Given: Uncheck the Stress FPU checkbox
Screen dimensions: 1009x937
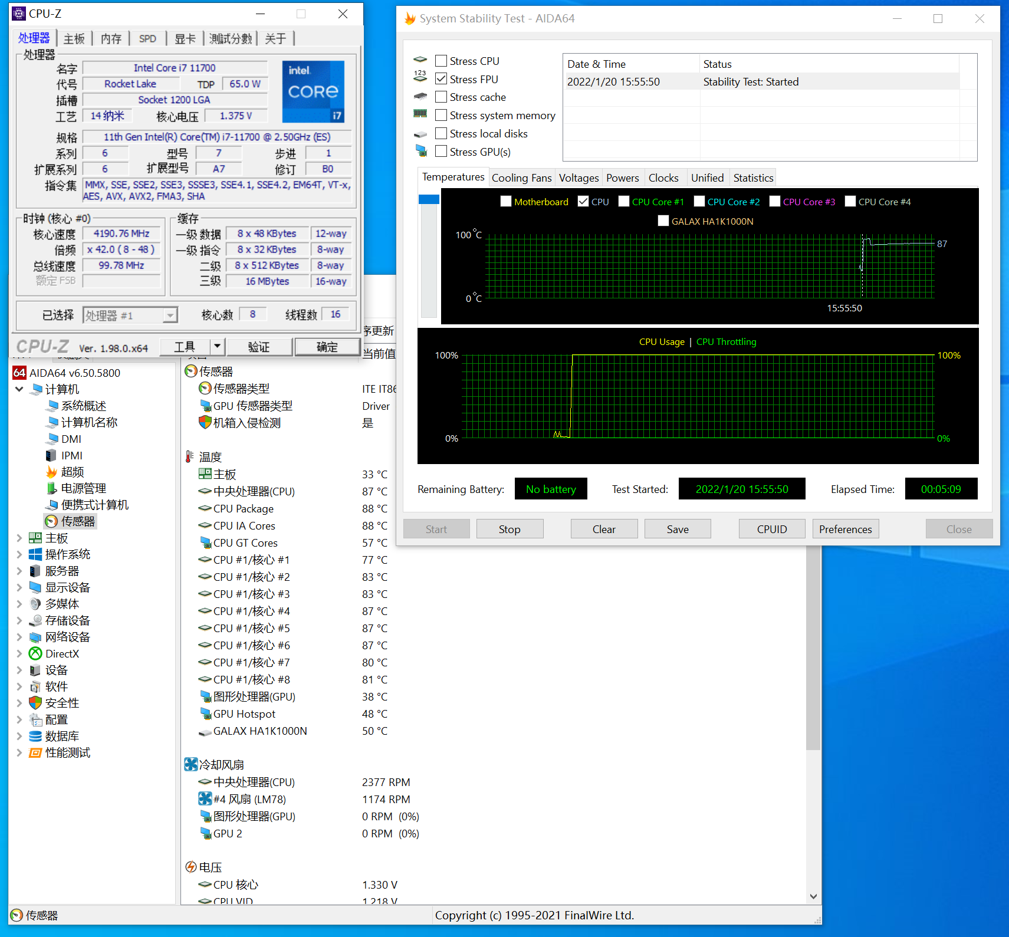Looking at the screenshot, I should (441, 79).
